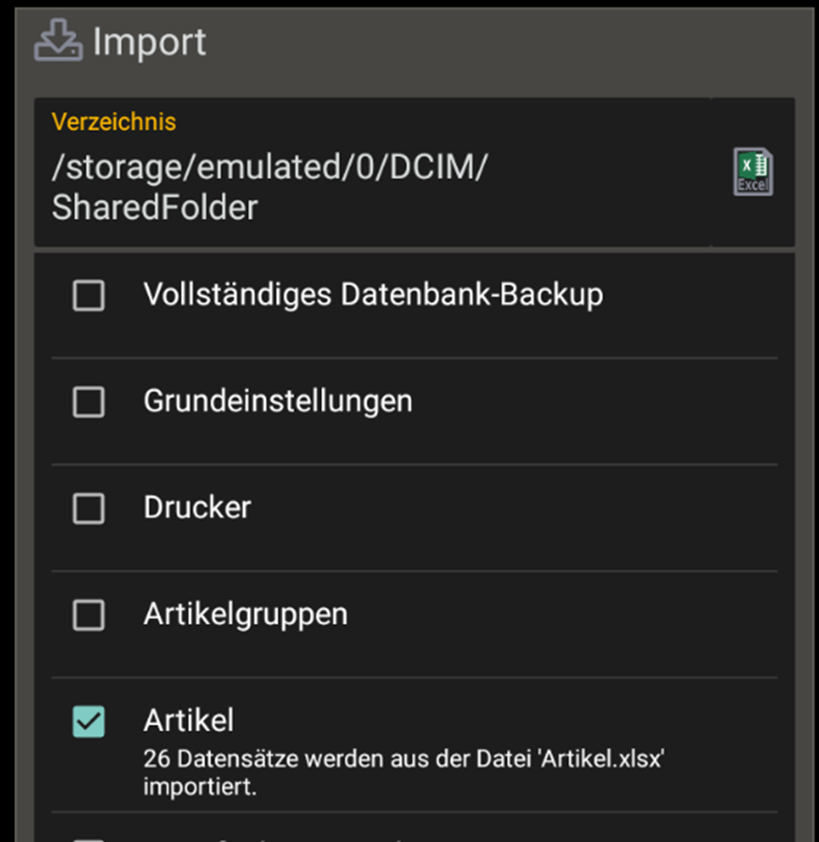Image resolution: width=819 pixels, height=842 pixels.
Task: Click the SharedFolder directory text
Action: point(154,208)
